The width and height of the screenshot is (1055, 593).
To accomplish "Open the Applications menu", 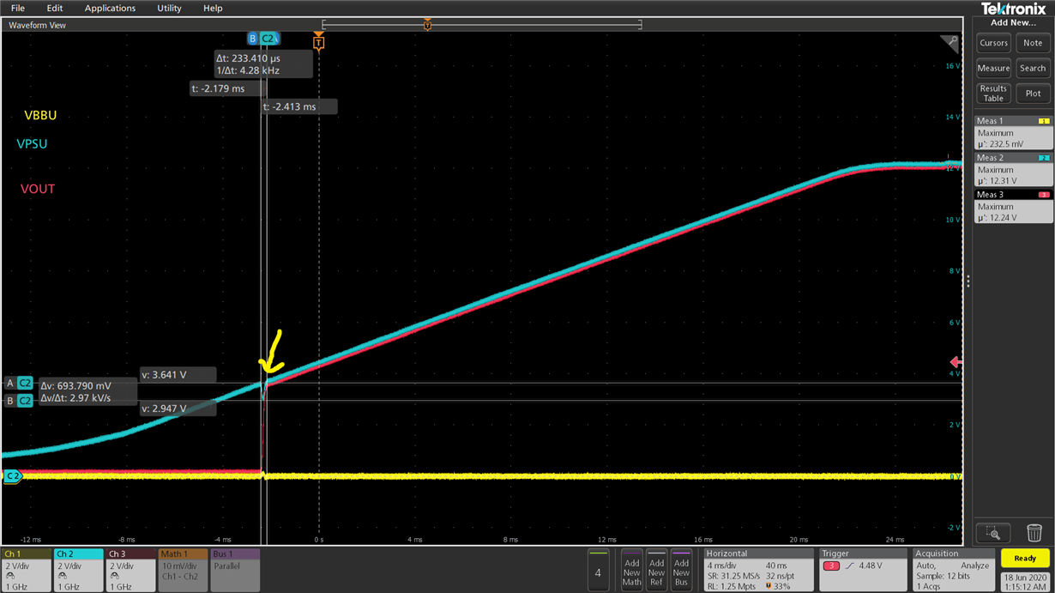I will [110, 8].
